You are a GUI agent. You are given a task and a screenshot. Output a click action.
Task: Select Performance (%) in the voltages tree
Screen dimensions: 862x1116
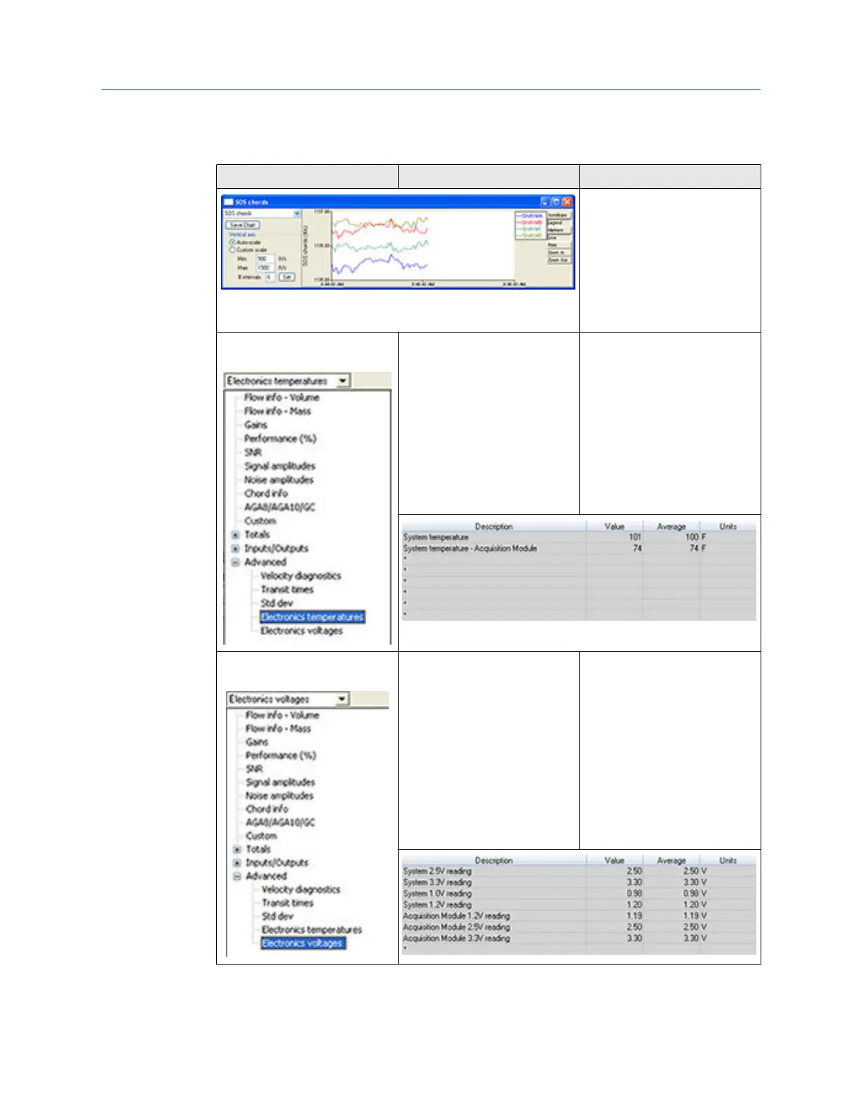tap(281, 755)
